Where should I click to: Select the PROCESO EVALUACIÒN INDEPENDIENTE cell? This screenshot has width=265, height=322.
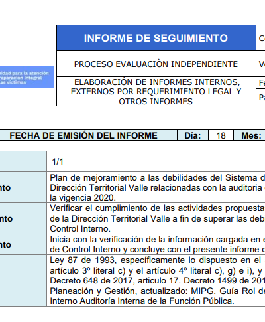click(x=156, y=64)
